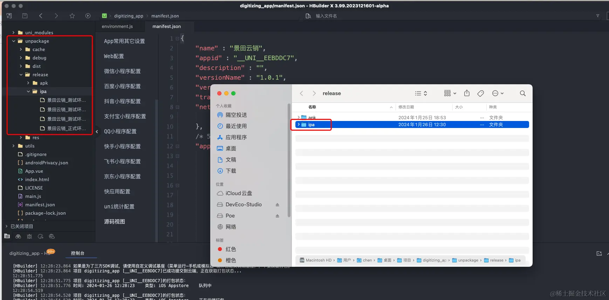Go forward with HBuilder's right arrow

(56, 16)
